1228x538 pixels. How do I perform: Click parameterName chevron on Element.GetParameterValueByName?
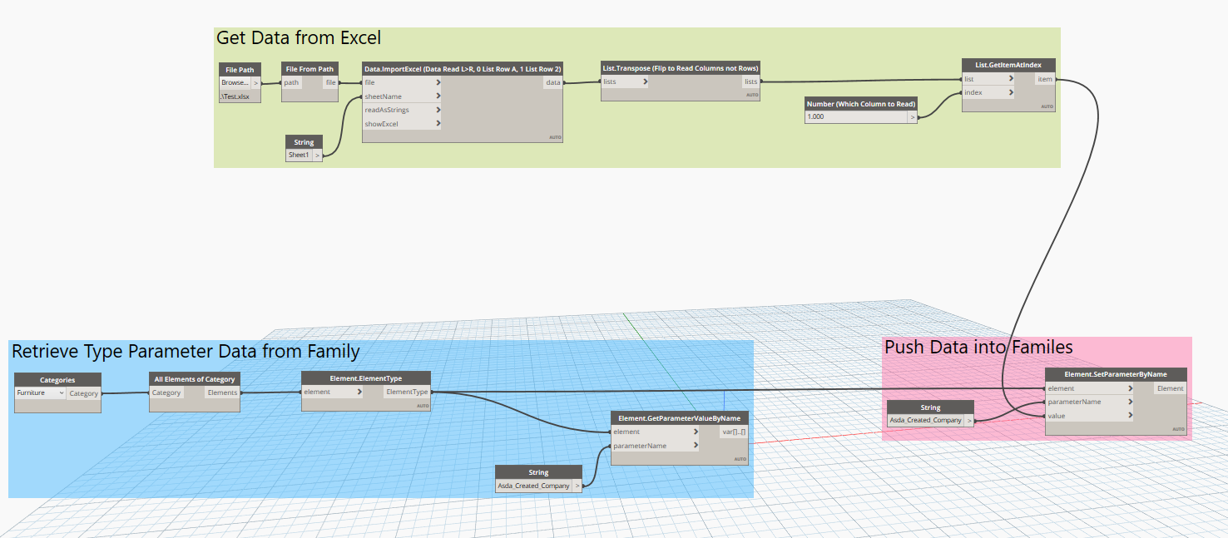(x=696, y=446)
